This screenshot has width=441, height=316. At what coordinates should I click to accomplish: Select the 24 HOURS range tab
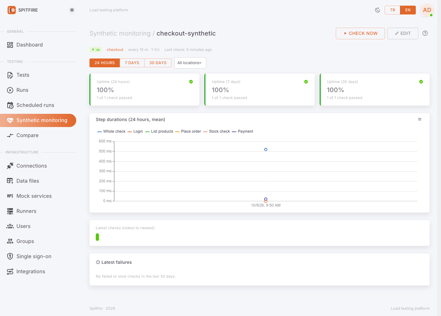click(105, 63)
